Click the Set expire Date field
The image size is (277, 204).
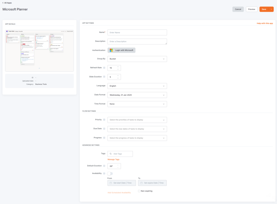point(152,183)
